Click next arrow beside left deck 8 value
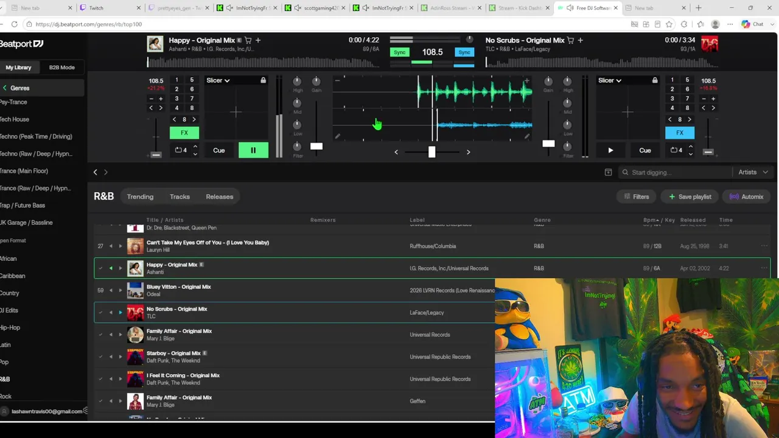The width and height of the screenshot is (779, 438). [194, 119]
